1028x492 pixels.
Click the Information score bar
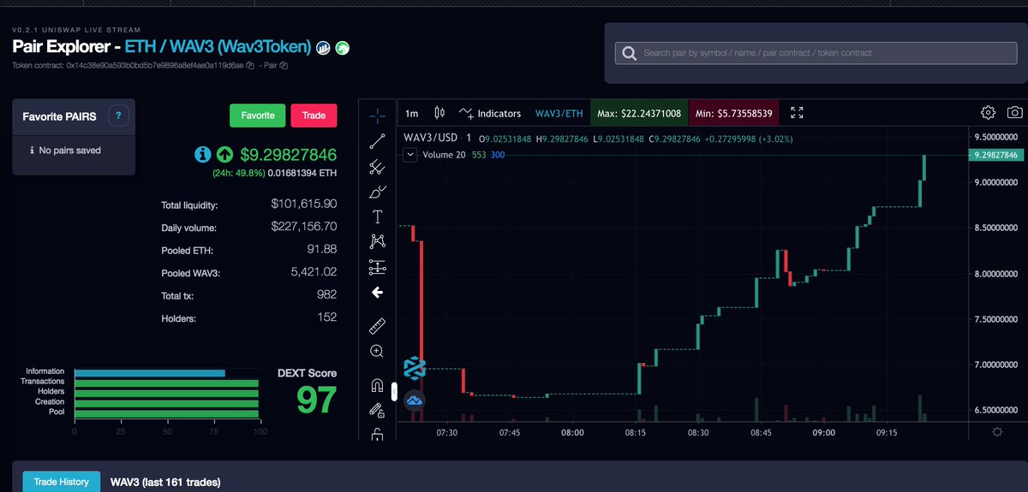tap(150, 372)
